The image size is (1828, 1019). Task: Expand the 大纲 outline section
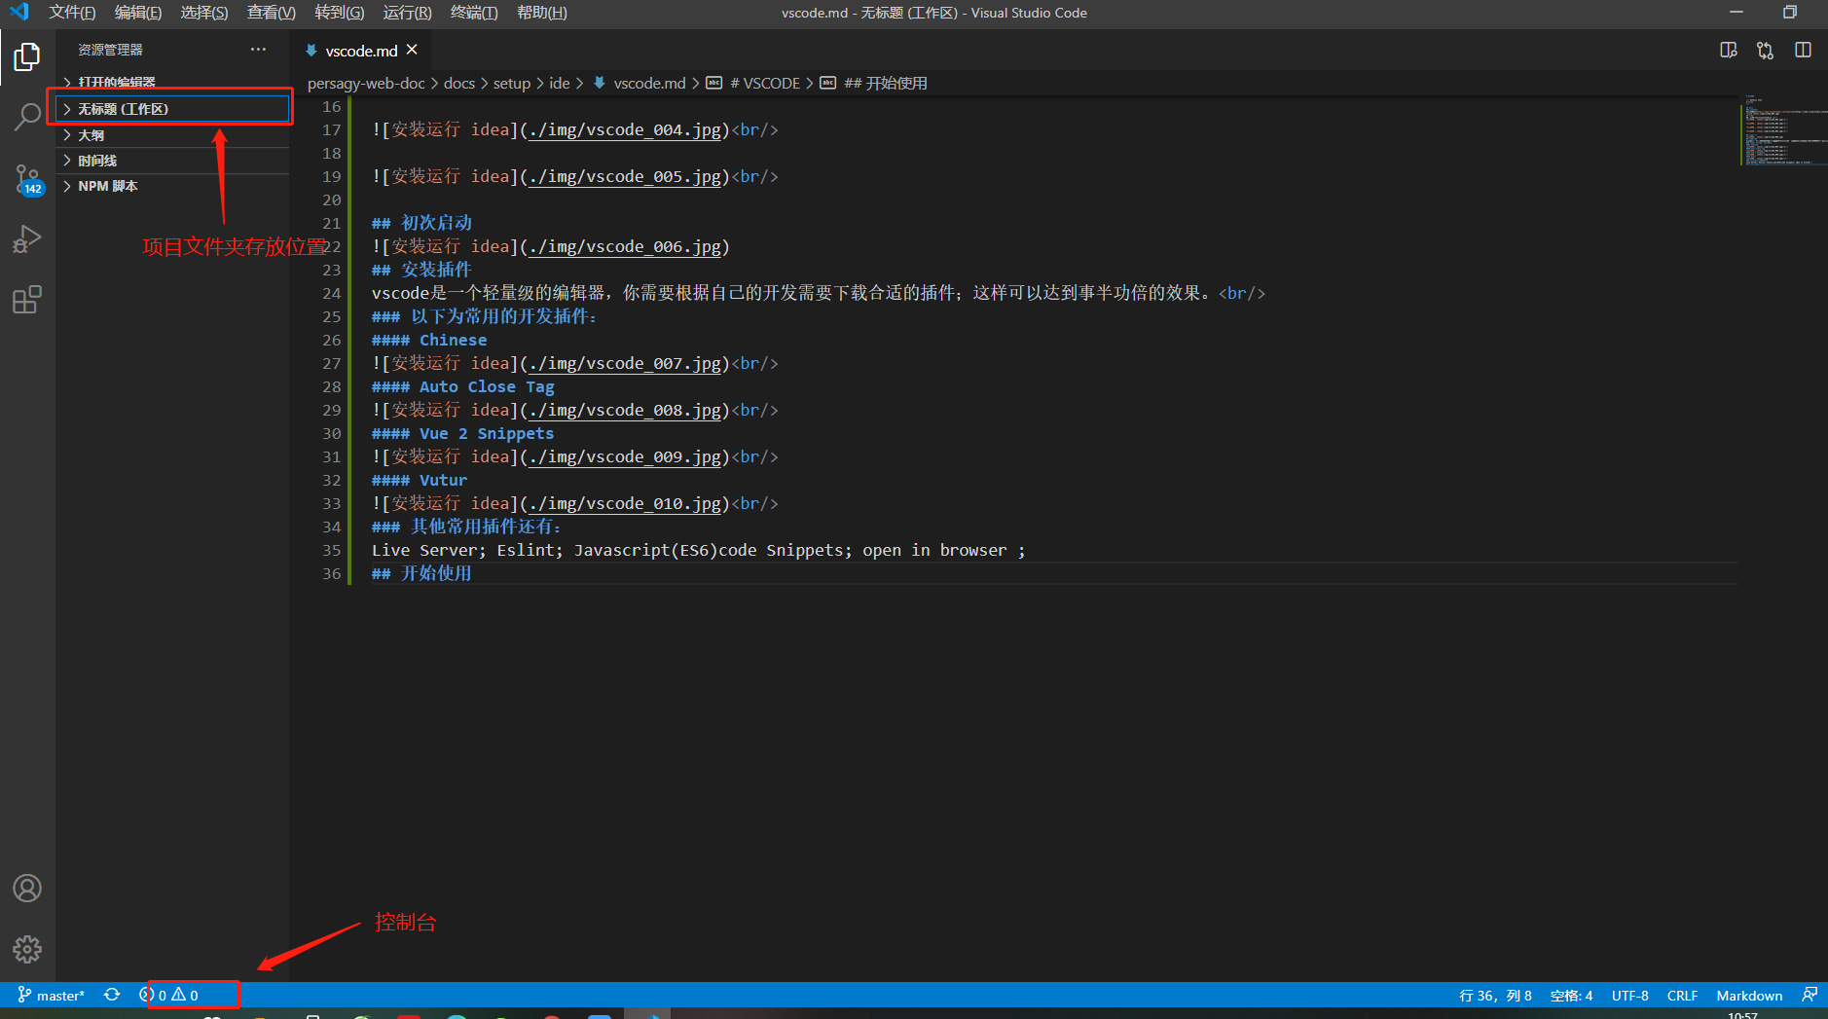point(91,135)
